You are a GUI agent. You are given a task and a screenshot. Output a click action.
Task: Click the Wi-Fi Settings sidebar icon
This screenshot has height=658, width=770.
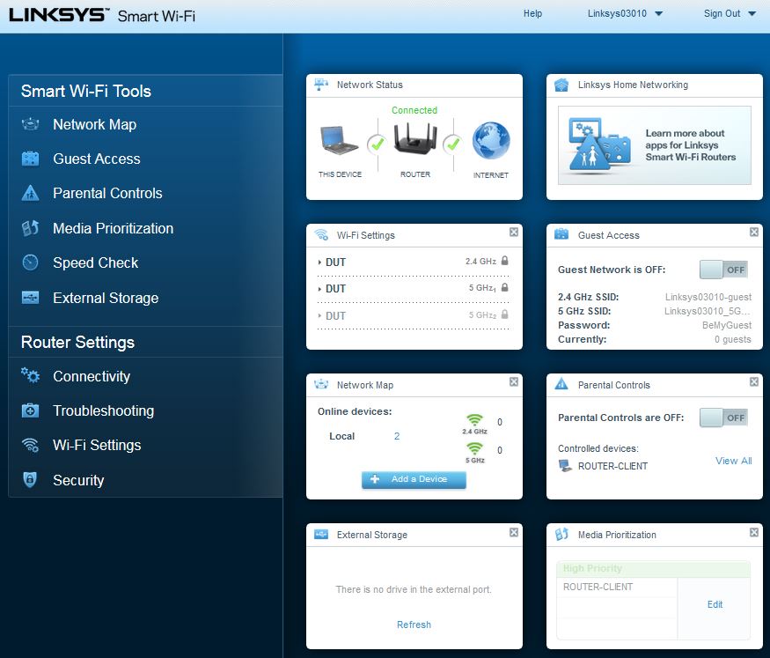[x=31, y=445]
